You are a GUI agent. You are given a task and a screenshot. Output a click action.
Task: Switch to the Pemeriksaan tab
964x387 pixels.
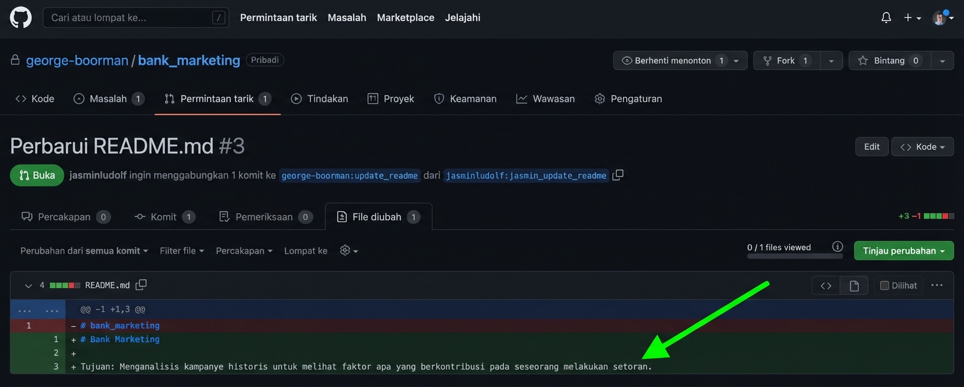pos(266,217)
